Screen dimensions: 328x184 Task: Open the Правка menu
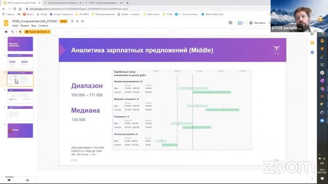25,26
